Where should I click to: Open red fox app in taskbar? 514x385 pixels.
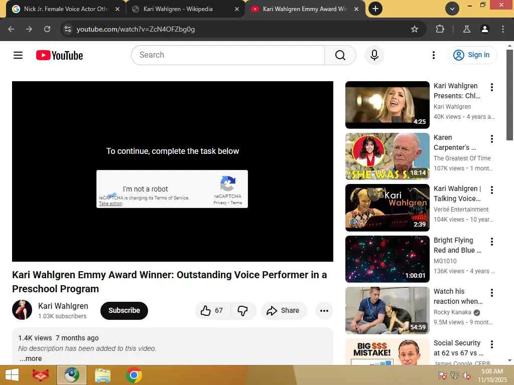pos(41,375)
